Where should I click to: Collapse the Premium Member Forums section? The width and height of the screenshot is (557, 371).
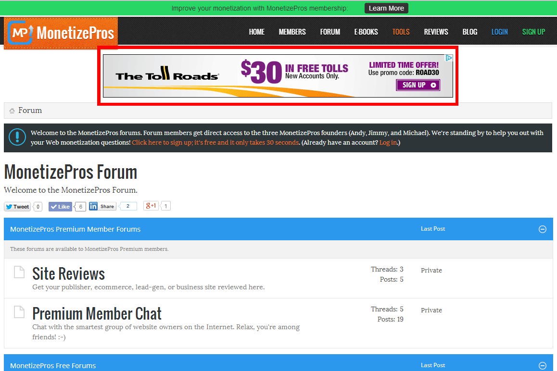click(x=542, y=229)
